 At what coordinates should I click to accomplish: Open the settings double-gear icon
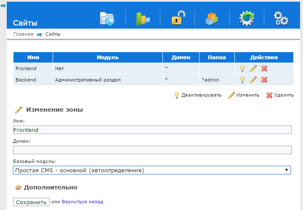tap(281, 18)
